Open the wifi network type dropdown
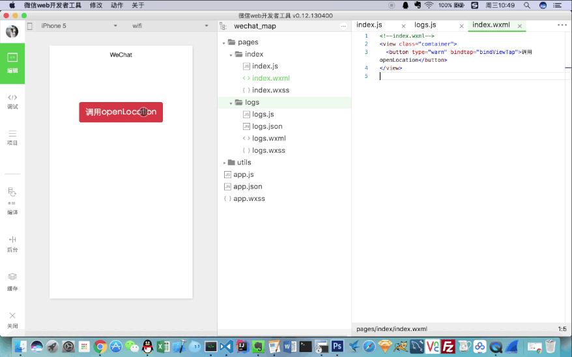The width and height of the screenshot is (572, 357). (x=170, y=26)
